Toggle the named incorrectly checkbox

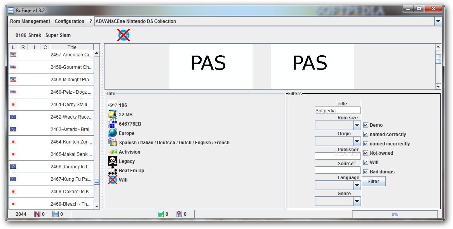[366, 144]
